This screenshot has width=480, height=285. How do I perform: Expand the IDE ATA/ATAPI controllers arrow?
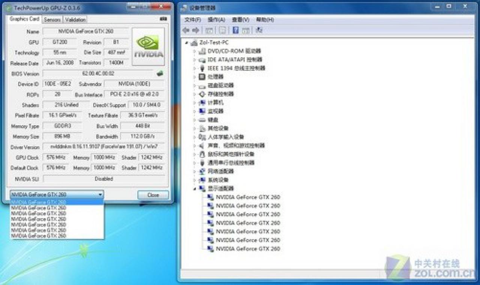pyautogui.click(x=195, y=59)
